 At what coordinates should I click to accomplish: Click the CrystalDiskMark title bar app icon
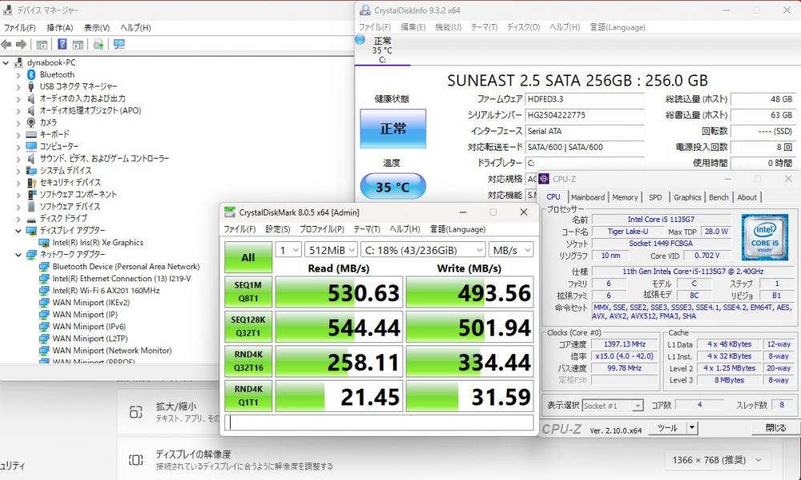pos(230,212)
